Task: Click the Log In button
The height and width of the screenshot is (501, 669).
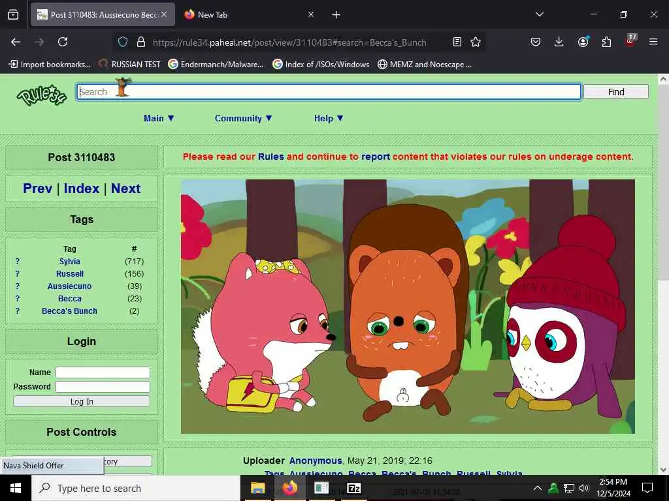Action: click(x=82, y=401)
